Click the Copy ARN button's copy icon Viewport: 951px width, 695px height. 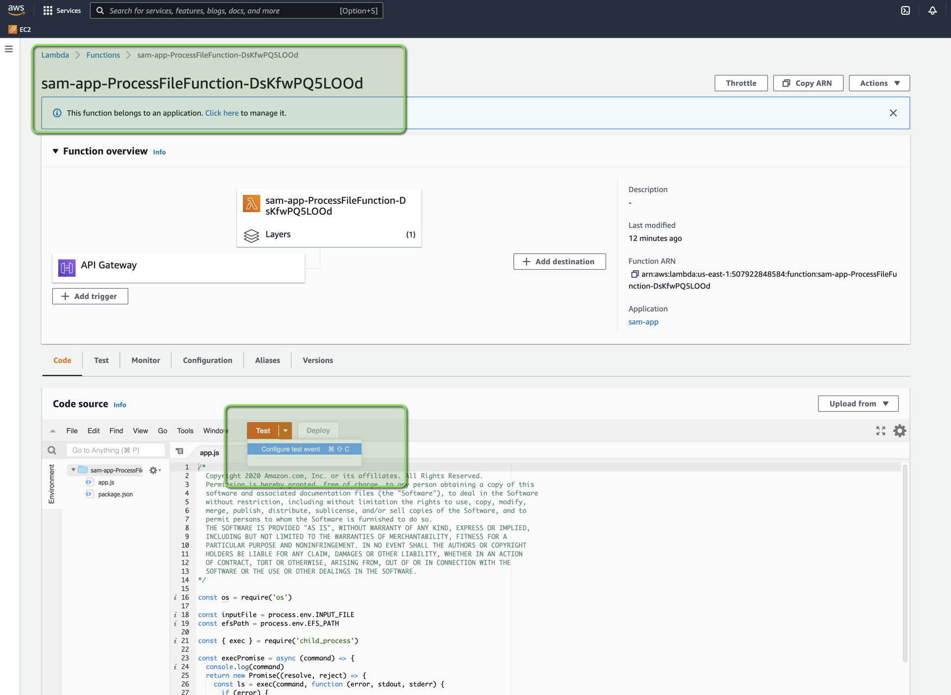tap(786, 83)
